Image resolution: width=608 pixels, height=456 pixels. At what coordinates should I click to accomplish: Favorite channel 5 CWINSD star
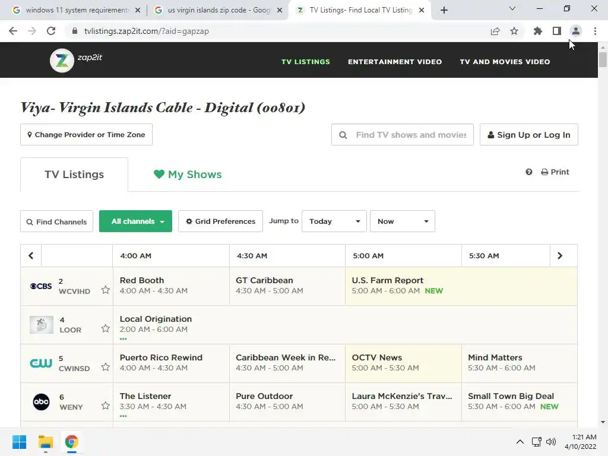(106, 367)
